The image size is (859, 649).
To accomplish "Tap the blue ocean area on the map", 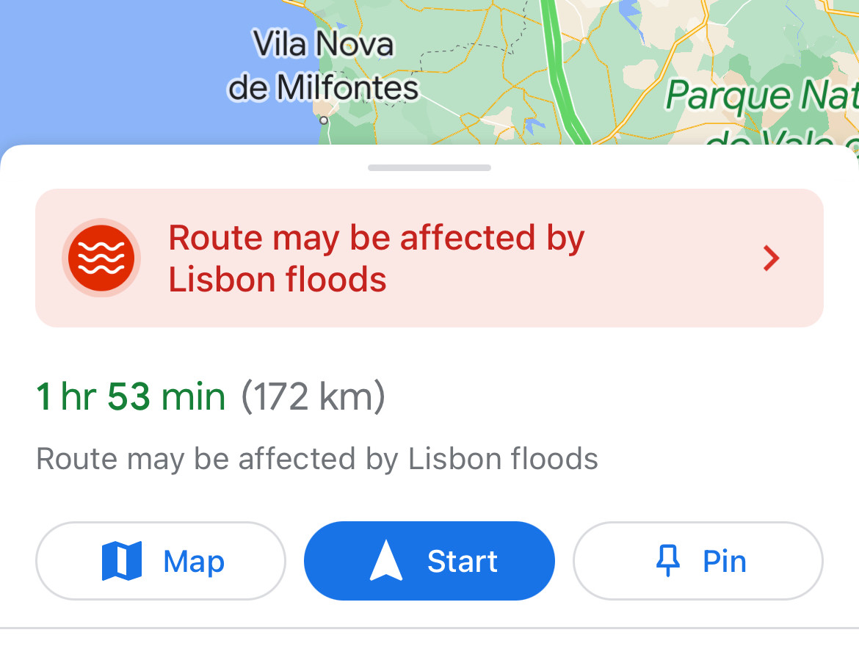I will coord(110,73).
